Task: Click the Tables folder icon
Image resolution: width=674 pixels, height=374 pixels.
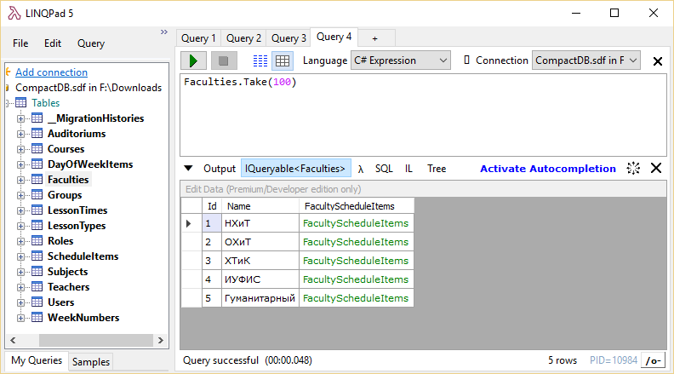Action: coord(20,103)
